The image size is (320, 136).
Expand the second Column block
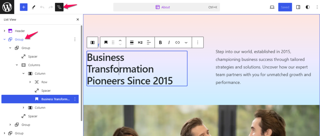pyautogui.click(x=23, y=108)
